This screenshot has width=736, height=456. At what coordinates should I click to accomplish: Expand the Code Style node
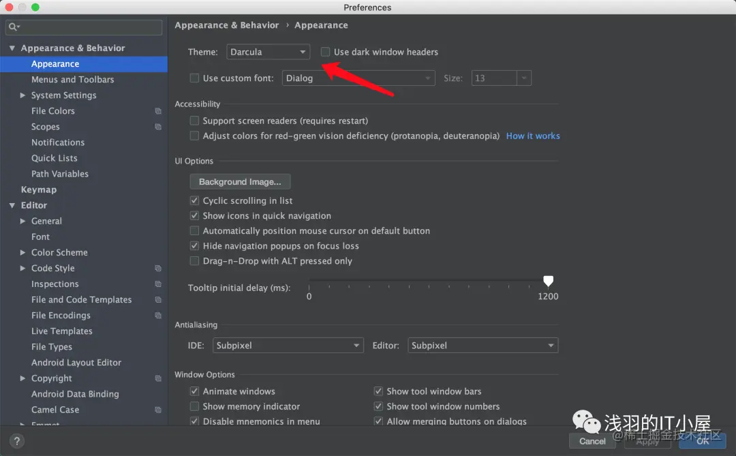pyautogui.click(x=22, y=268)
